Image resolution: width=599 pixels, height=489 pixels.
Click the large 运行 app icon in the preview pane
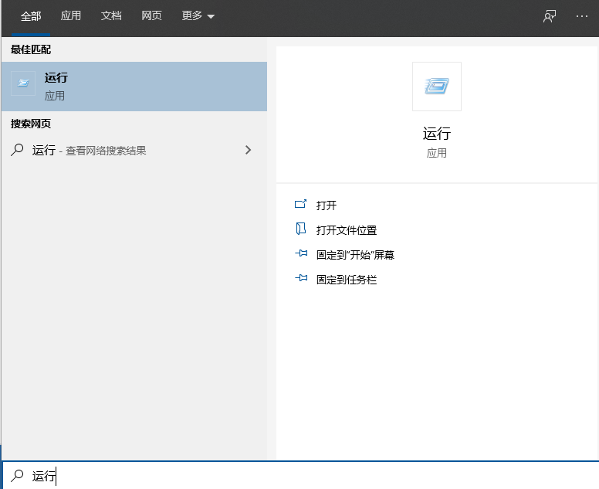(x=437, y=87)
